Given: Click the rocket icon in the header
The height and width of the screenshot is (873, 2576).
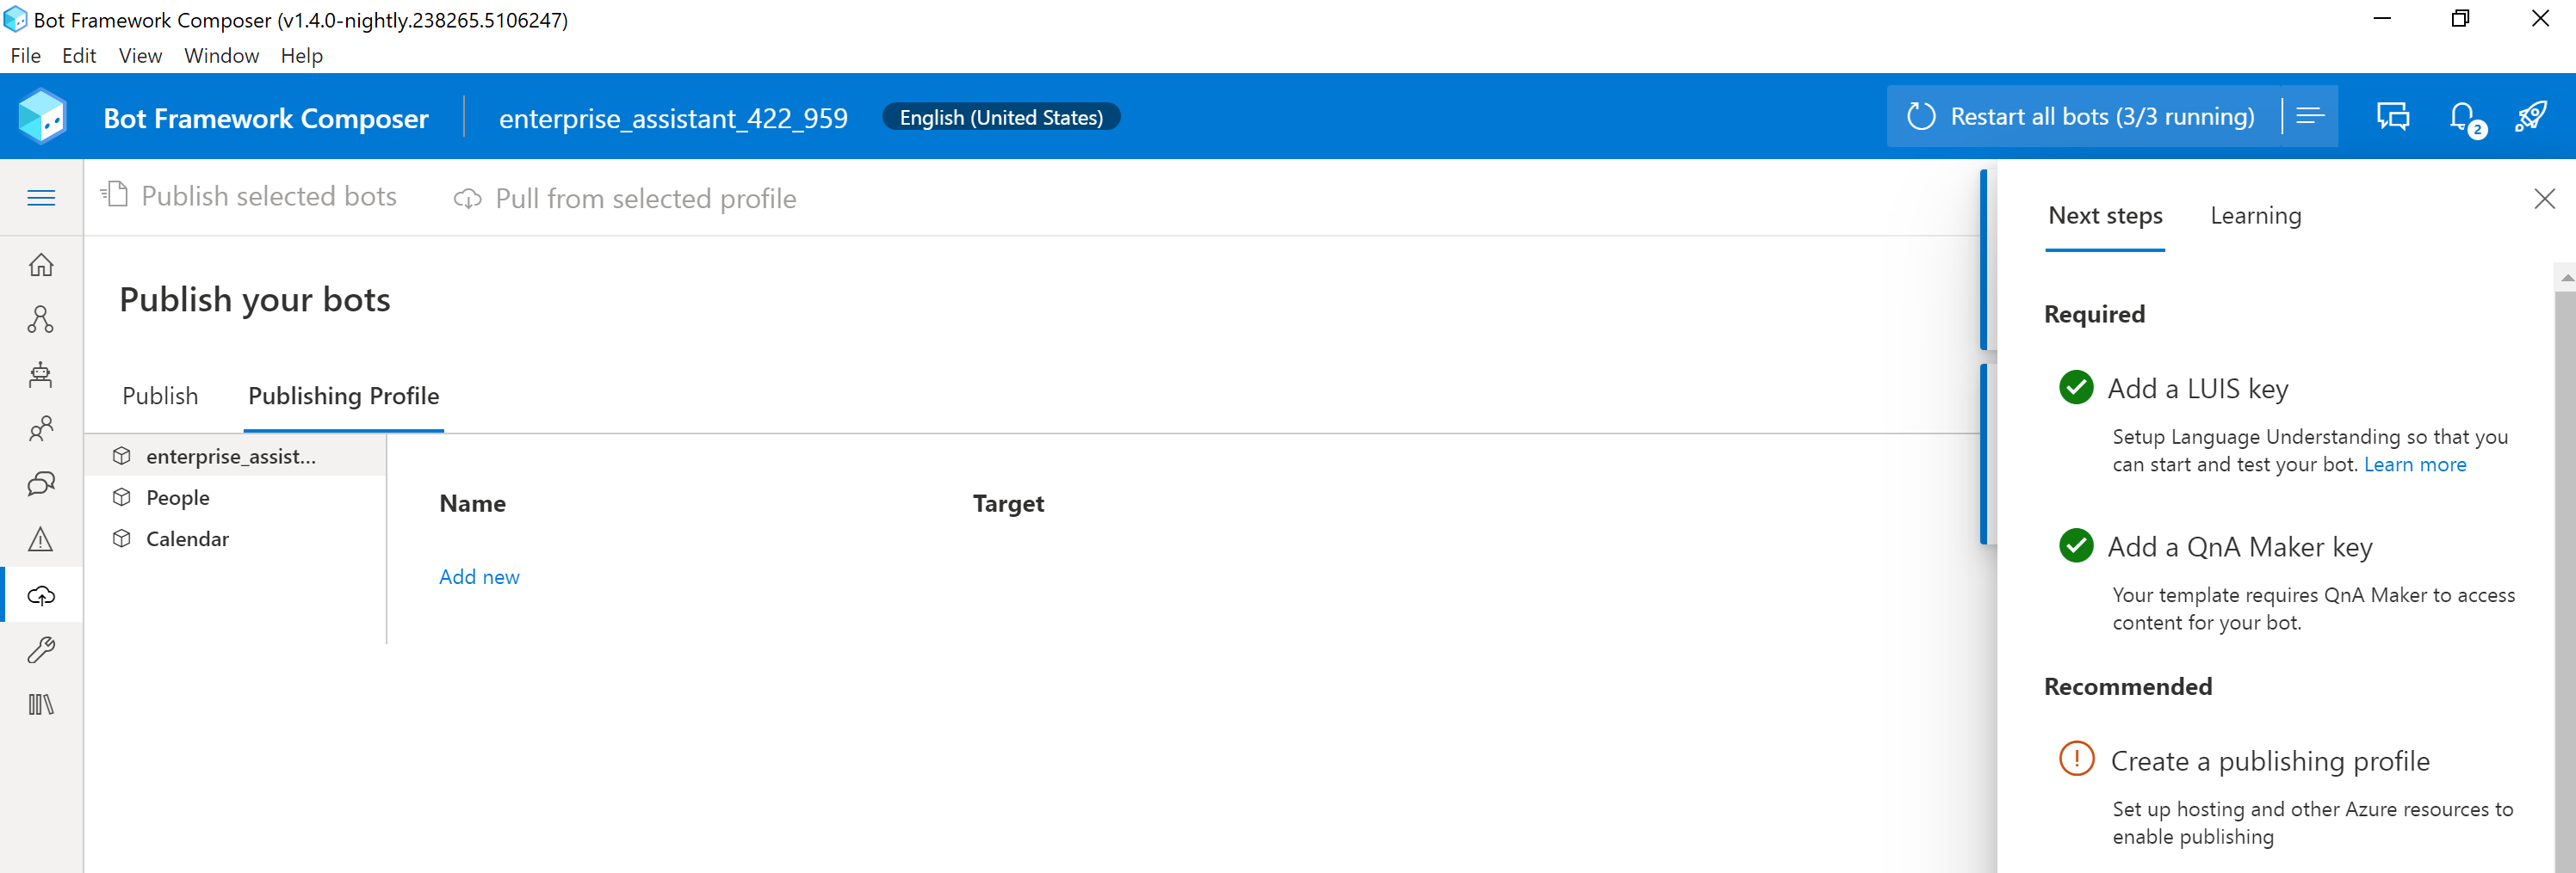Looking at the screenshot, I should pos(2531,117).
